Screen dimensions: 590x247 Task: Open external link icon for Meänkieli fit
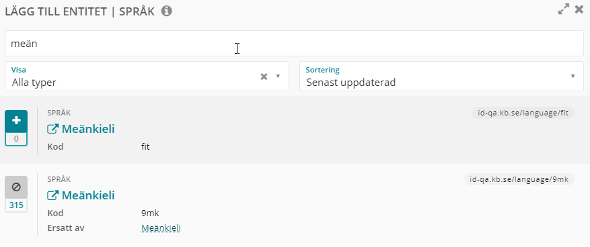[x=52, y=129]
